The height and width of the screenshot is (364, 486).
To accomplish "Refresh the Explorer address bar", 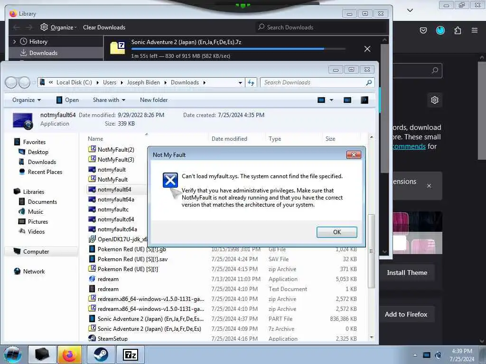I will (x=251, y=82).
